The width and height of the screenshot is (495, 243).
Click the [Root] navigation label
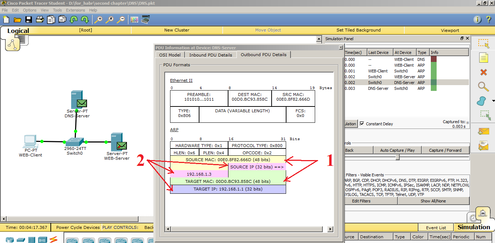tap(86, 30)
